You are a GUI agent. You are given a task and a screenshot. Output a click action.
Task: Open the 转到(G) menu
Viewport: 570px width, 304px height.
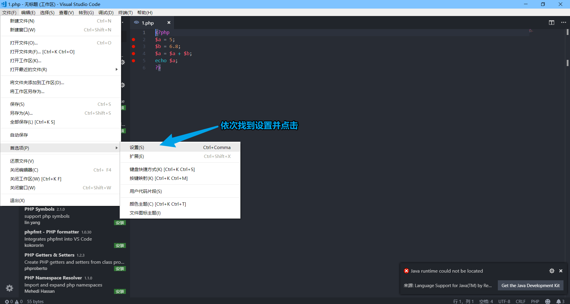[86, 12]
